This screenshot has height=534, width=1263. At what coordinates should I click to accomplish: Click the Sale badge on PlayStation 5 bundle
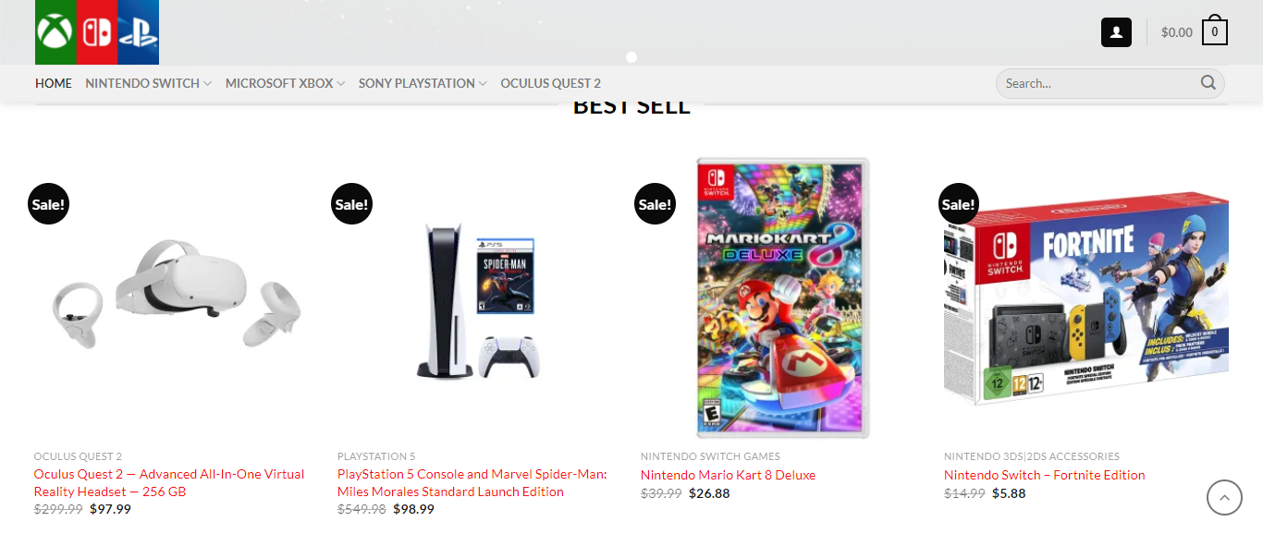coord(351,204)
